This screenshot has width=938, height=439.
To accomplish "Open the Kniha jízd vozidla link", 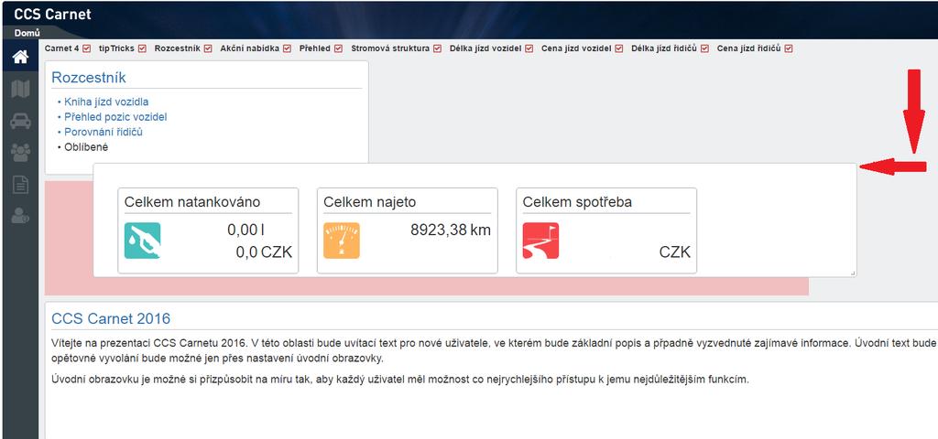I will point(106,102).
